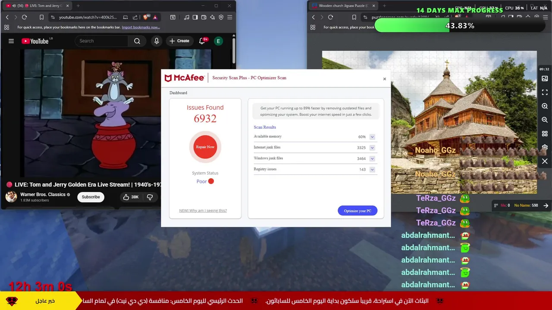
Task: Close the puzzle side toolbar with the X icon
Action: point(545,161)
